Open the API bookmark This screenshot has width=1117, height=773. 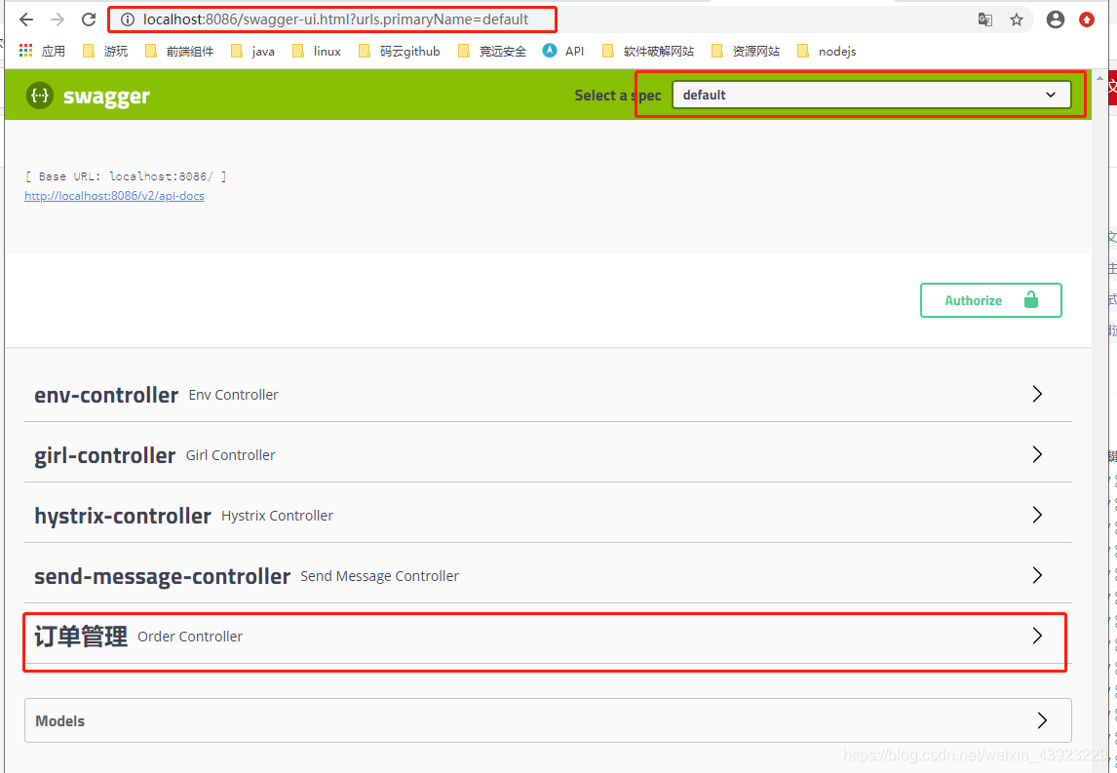[563, 51]
